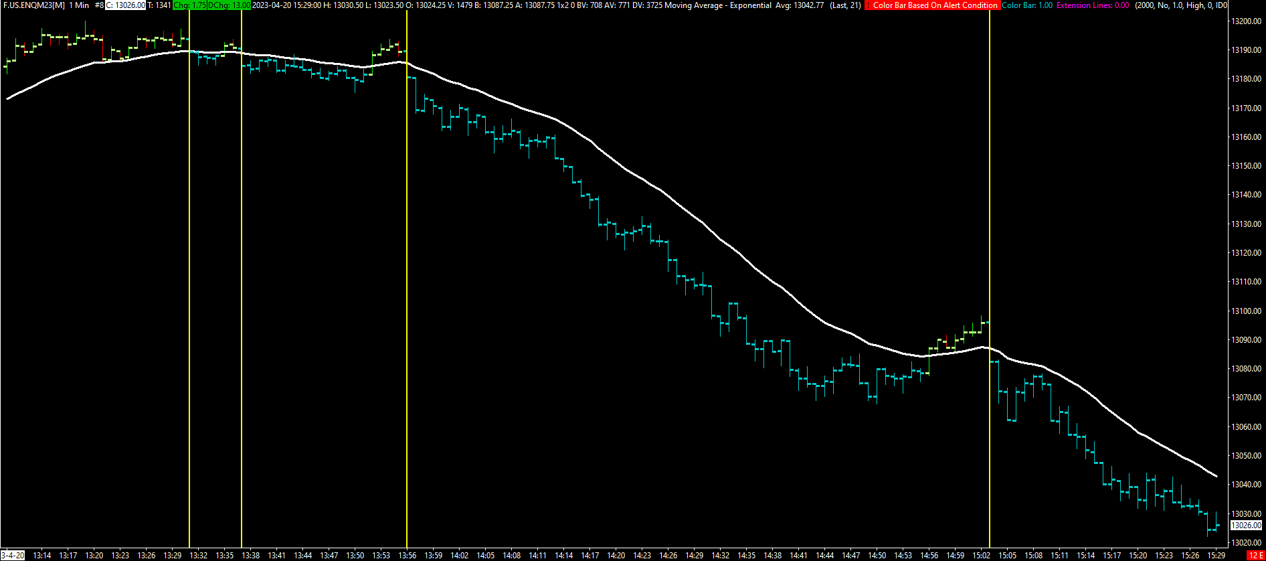Select the "O: 13024.25" open value

coord(426,5)
